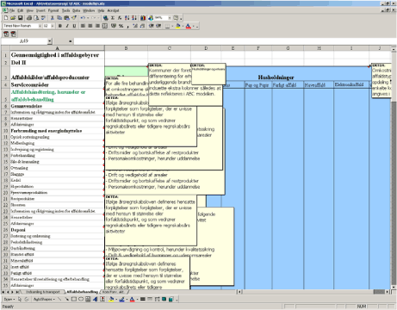Cut selection with the scissors icon

pyautogui.click(x=53, y=18)
